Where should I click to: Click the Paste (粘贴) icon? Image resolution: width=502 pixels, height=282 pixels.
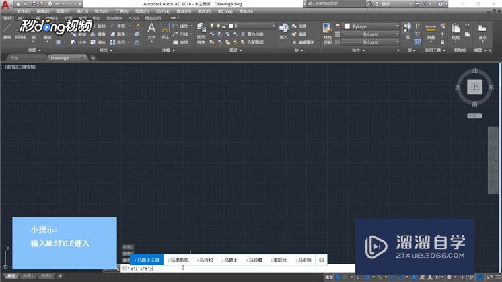456,31
